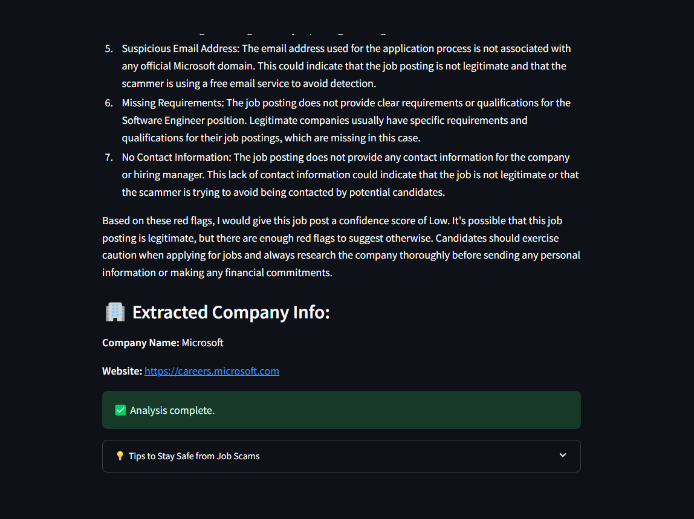Click the Analysis complete text

(172, 410)
